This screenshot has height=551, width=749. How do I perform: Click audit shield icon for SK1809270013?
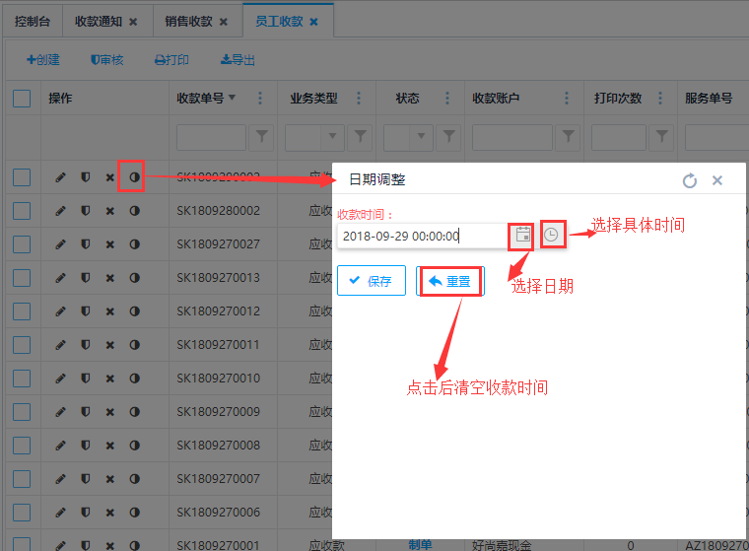(85, 278)
